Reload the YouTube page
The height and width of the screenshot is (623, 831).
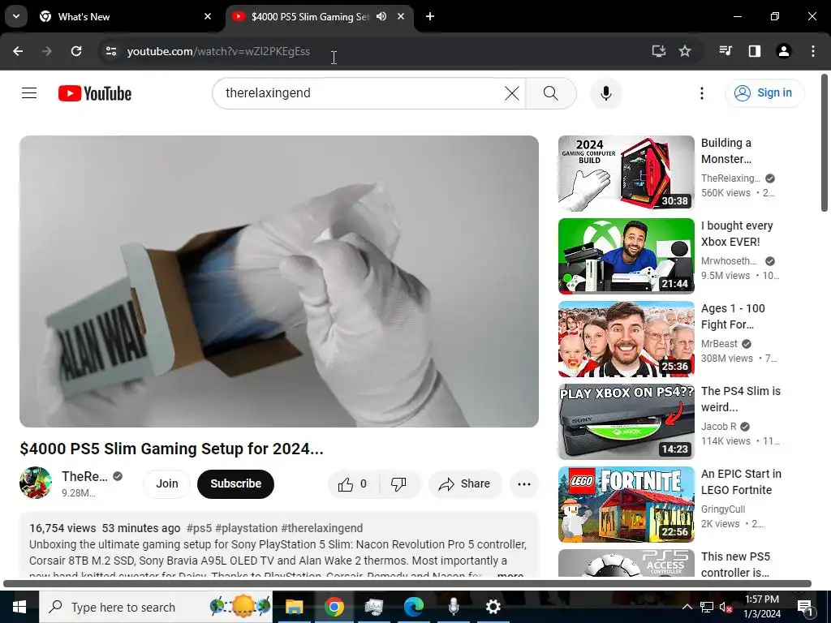coord(76,51)
